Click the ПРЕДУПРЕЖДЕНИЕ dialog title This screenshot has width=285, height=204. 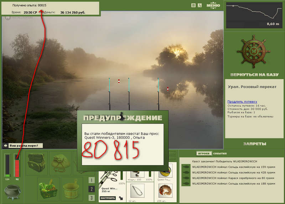pos(123,118)
